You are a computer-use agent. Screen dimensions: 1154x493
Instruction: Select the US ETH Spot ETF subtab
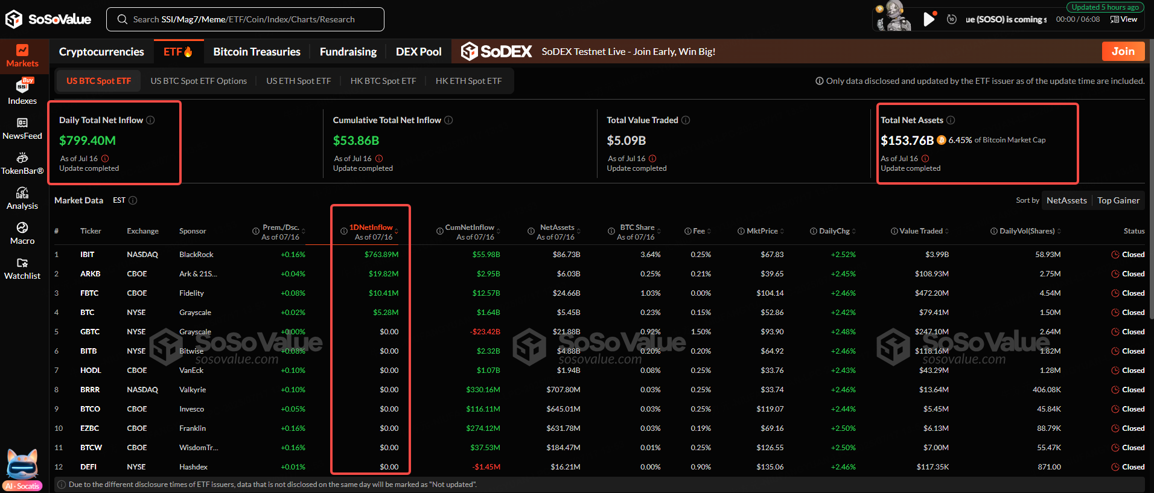299,81
